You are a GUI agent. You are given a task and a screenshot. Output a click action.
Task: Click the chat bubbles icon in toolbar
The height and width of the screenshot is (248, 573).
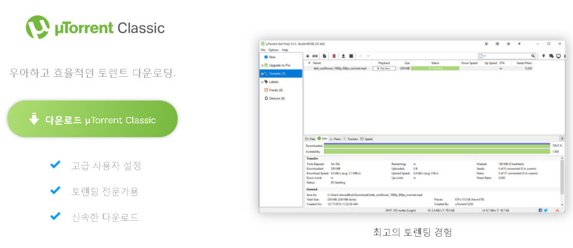click(x=551, y=56)
